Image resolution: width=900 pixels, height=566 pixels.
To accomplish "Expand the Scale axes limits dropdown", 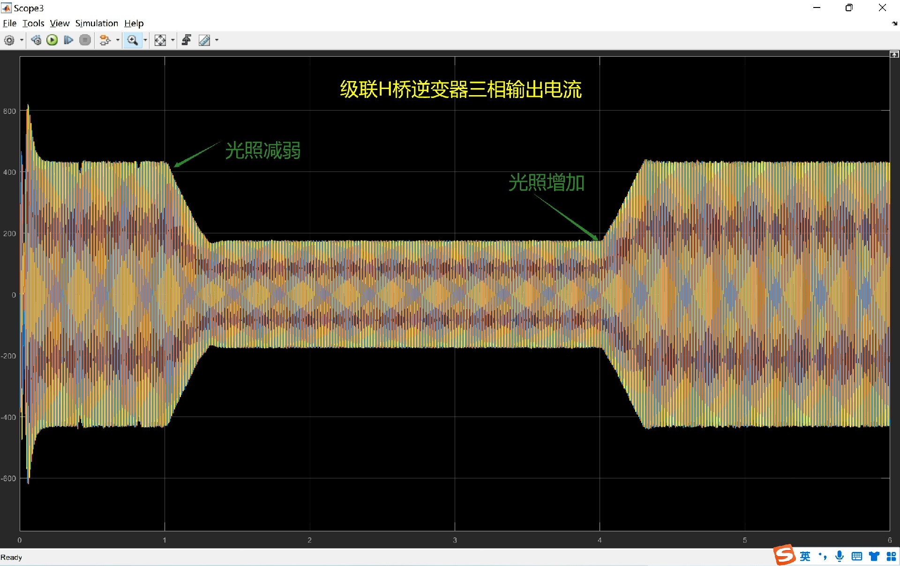I will pyautogui.click(x=173, y=40).
